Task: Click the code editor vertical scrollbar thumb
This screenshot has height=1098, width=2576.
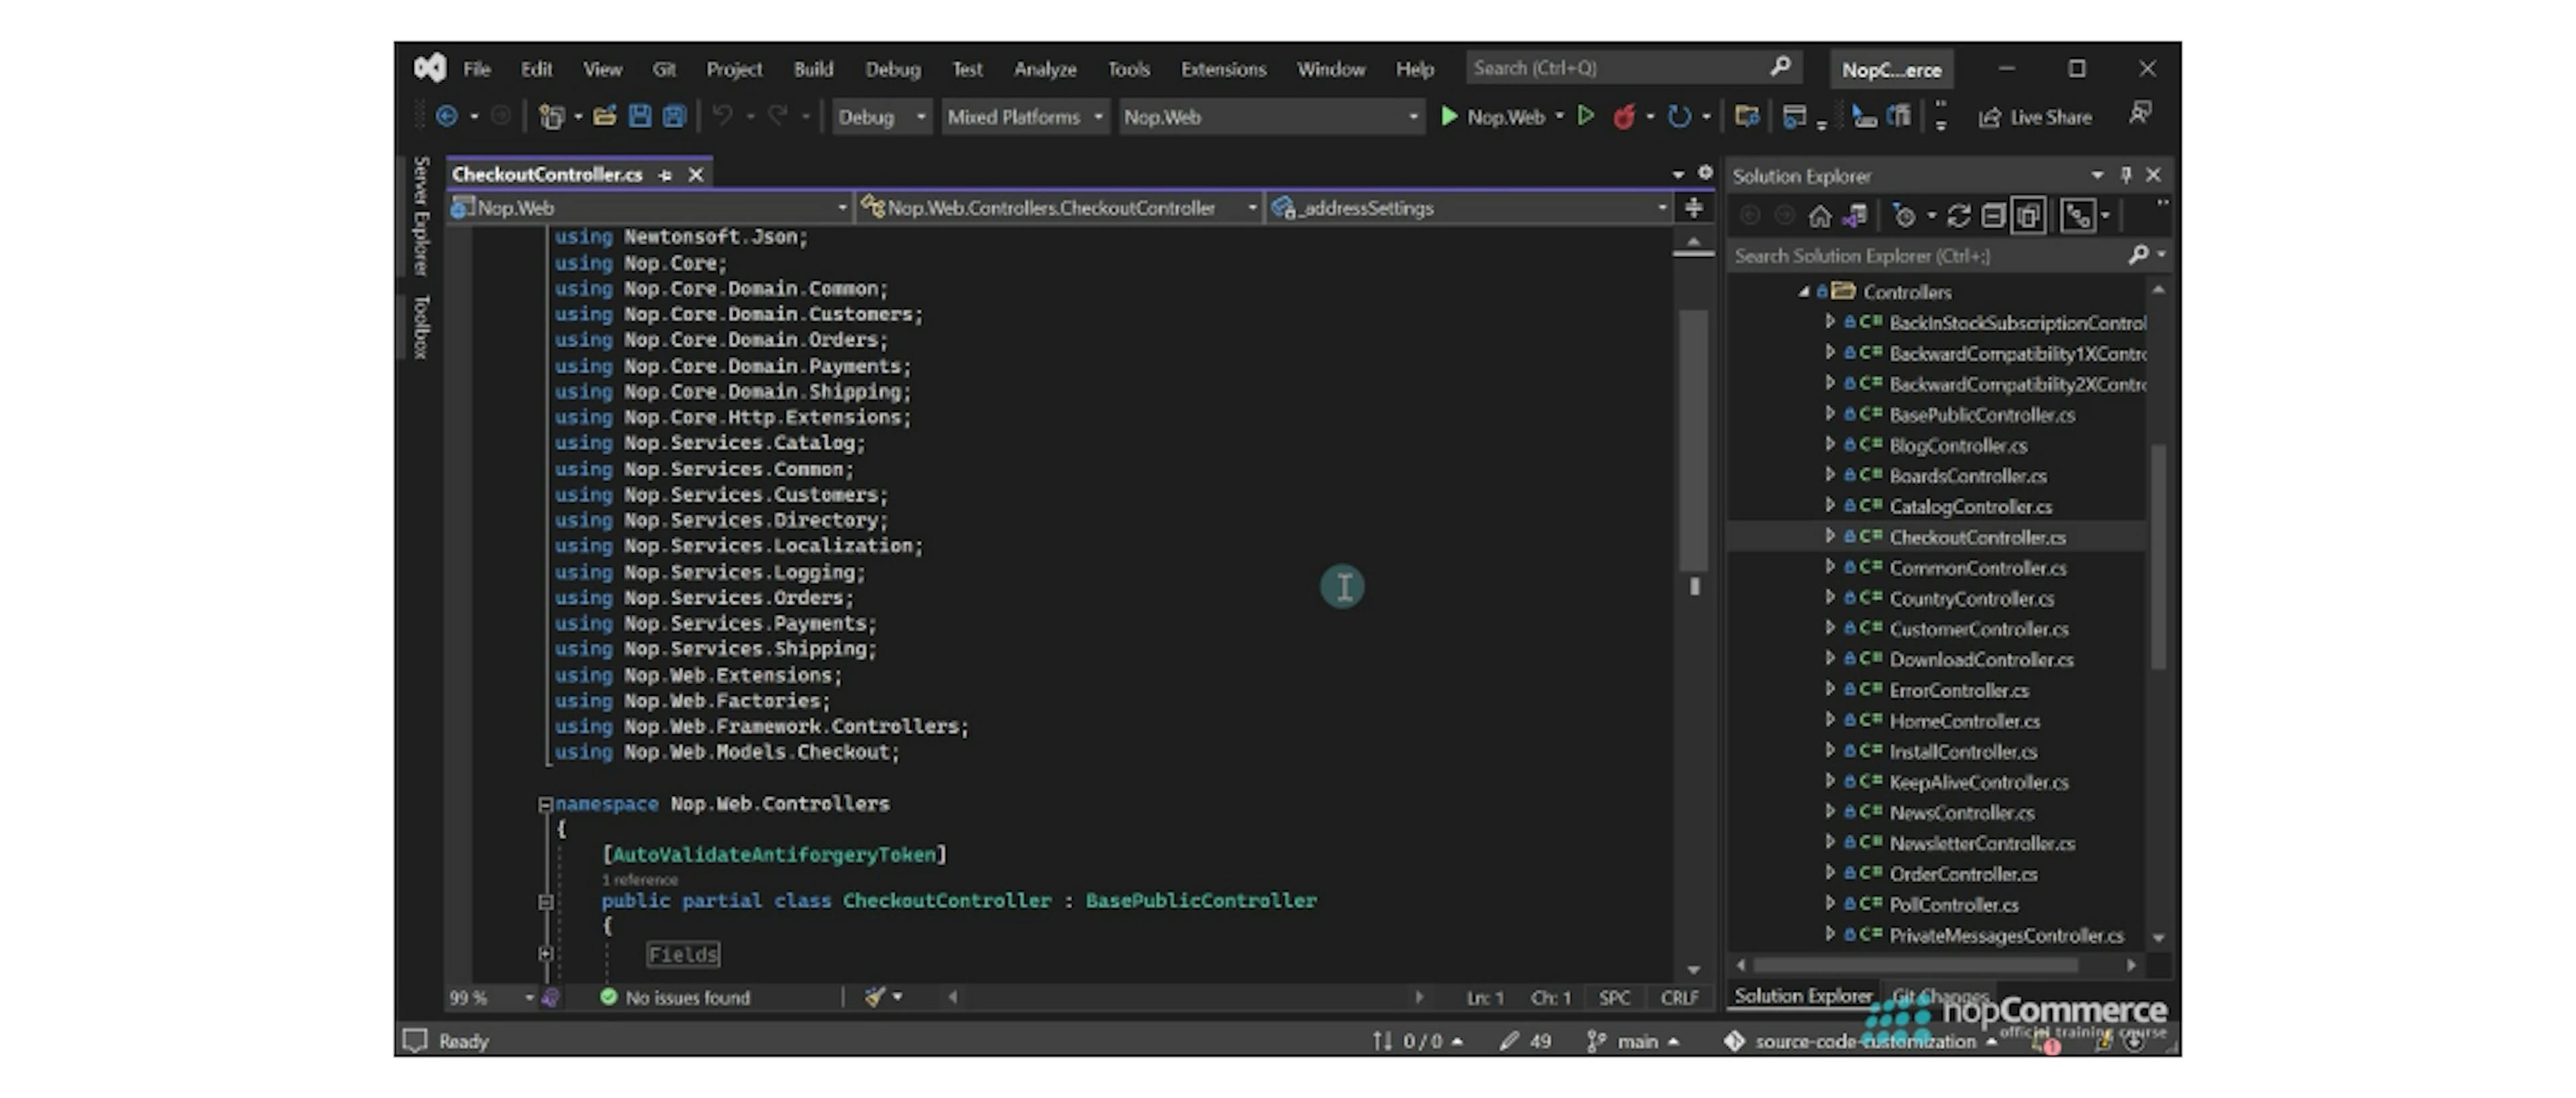Action: pyautogui.click(x=1693, y=440)
